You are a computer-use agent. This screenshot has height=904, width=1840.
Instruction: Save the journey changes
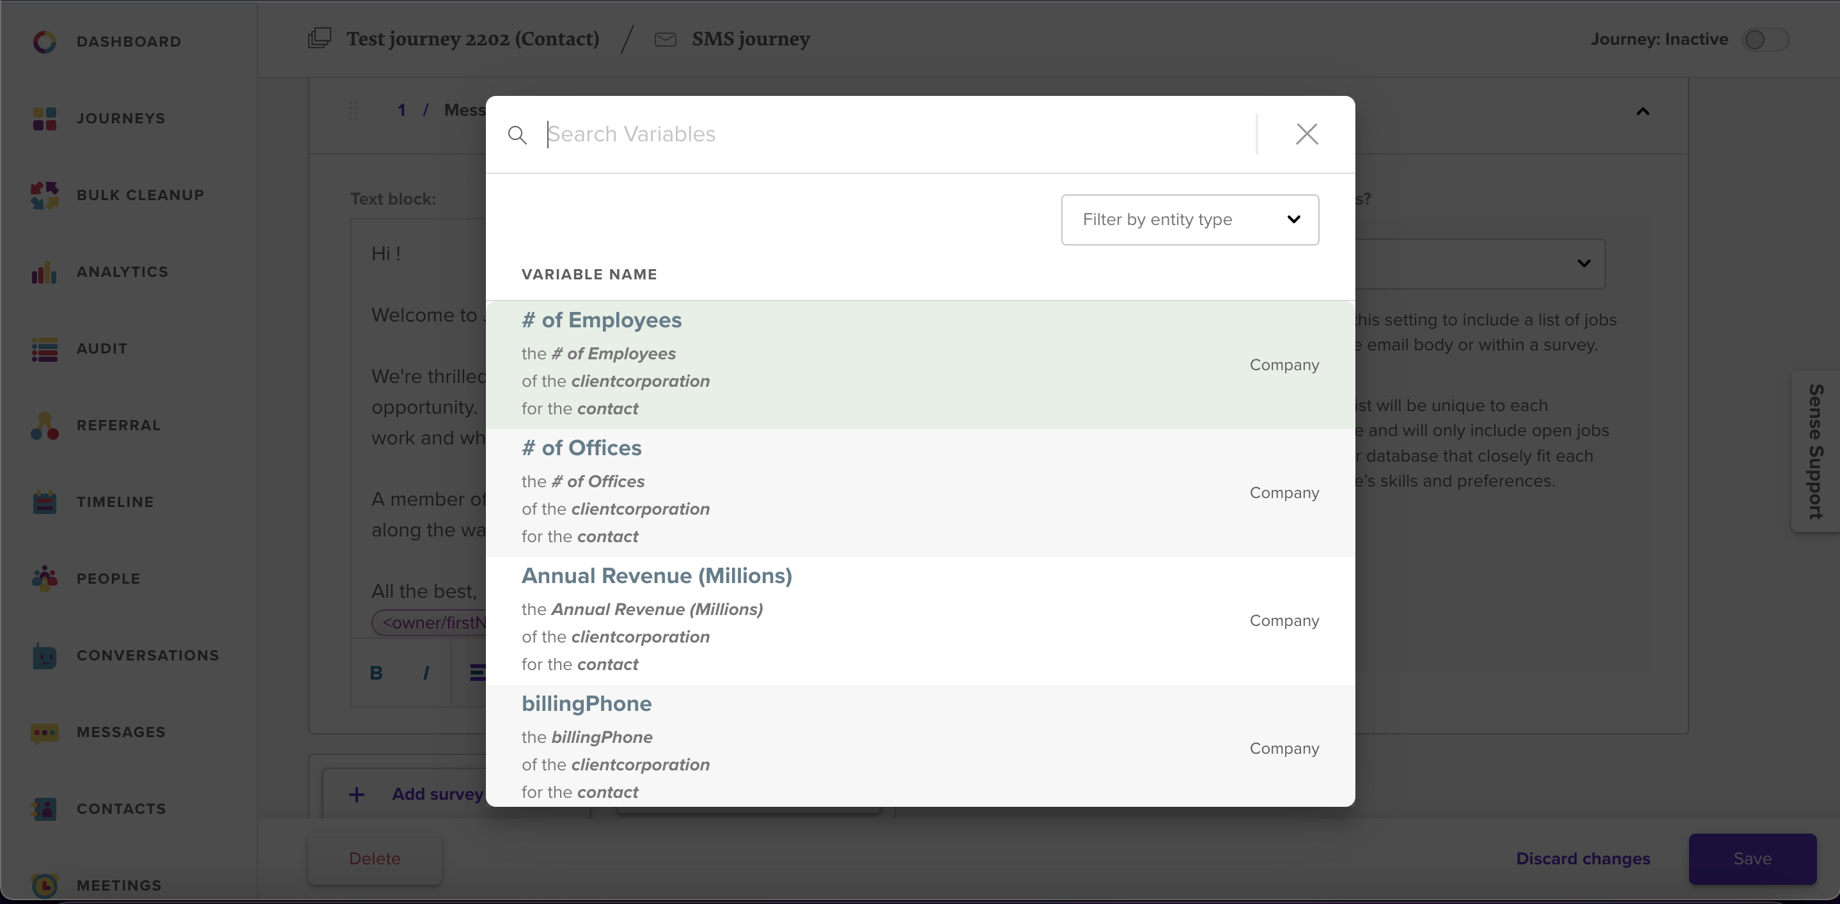[x=1751, y=859]
